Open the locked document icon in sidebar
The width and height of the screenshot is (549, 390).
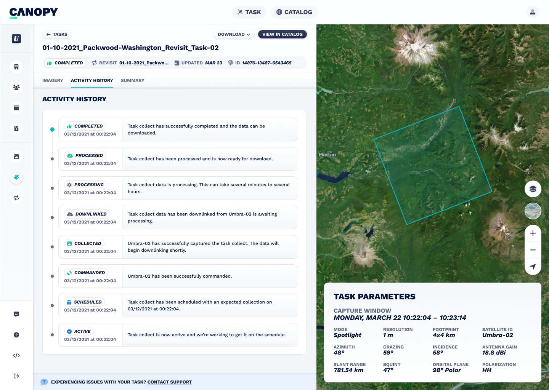point(16,128)
